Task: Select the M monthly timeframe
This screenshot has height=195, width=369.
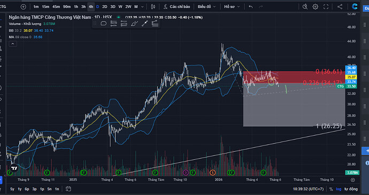Action: click(x=136, y=6)
